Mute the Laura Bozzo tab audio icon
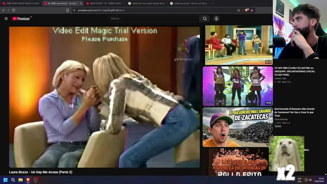The width and height of the screenshot is (327, 184). pyautogui.click(x=49, y=3)
